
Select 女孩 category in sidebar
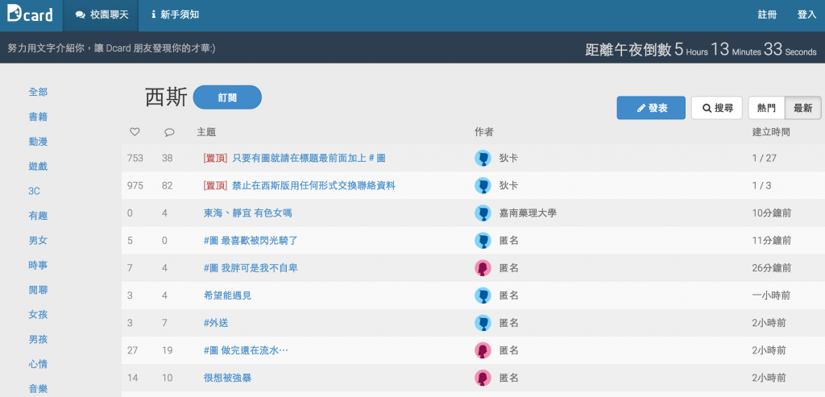pos(38,314)
